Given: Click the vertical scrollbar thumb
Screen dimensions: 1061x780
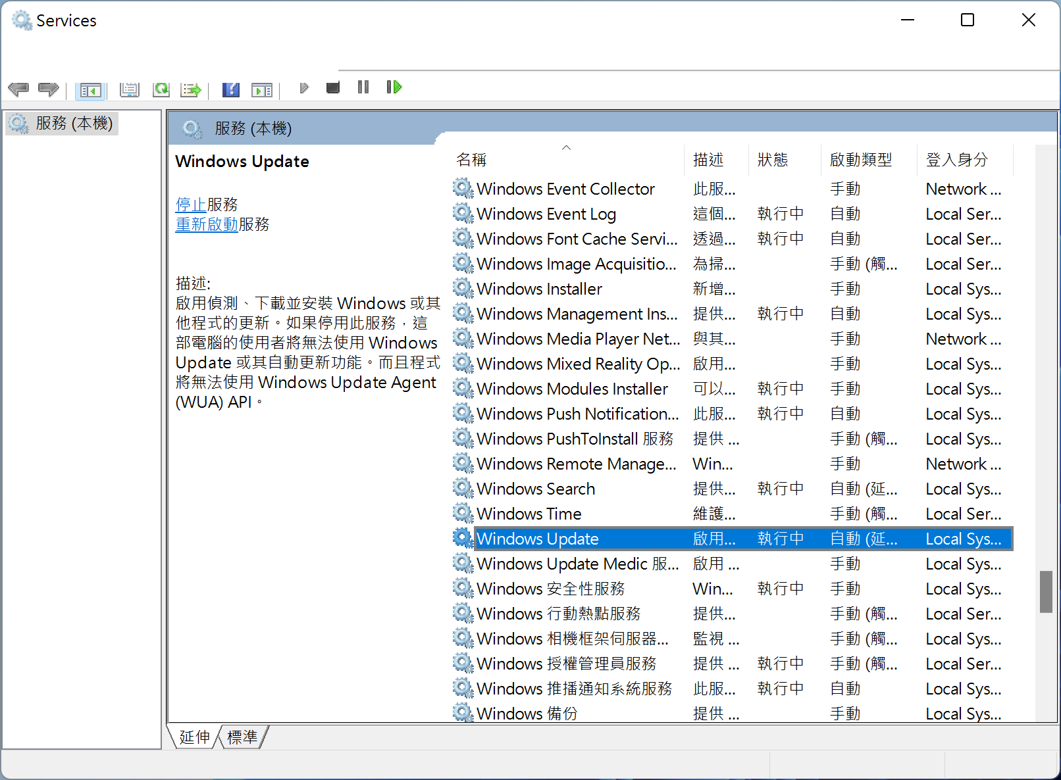Looking at the screenshot, I should [x=1046, y=592].
